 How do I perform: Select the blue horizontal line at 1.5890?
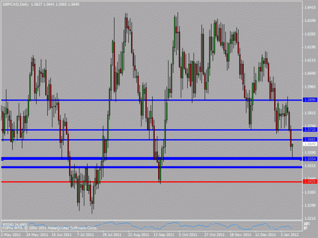click(152, 100)
